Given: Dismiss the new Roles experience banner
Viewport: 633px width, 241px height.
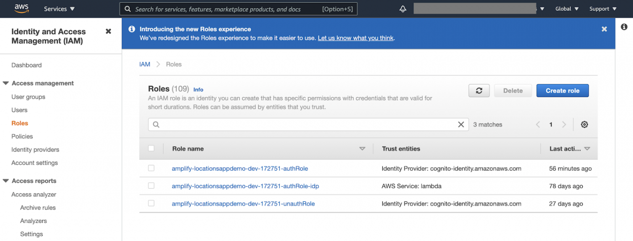Looking at the screenshot, I should point(604,29).
